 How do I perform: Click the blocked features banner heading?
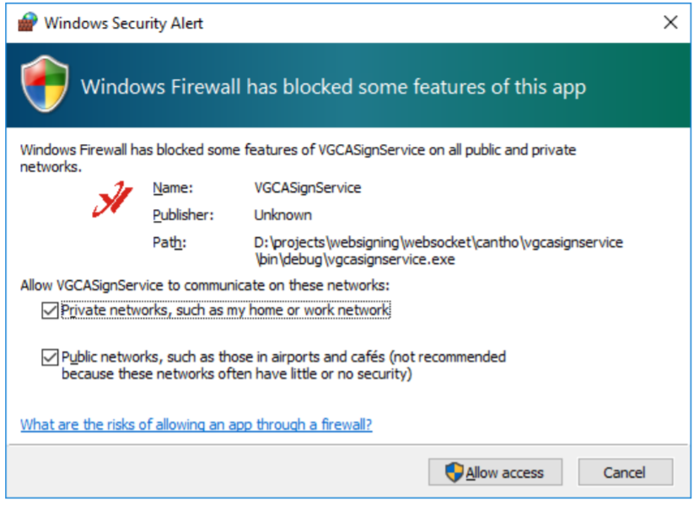(x=333, y=88)
